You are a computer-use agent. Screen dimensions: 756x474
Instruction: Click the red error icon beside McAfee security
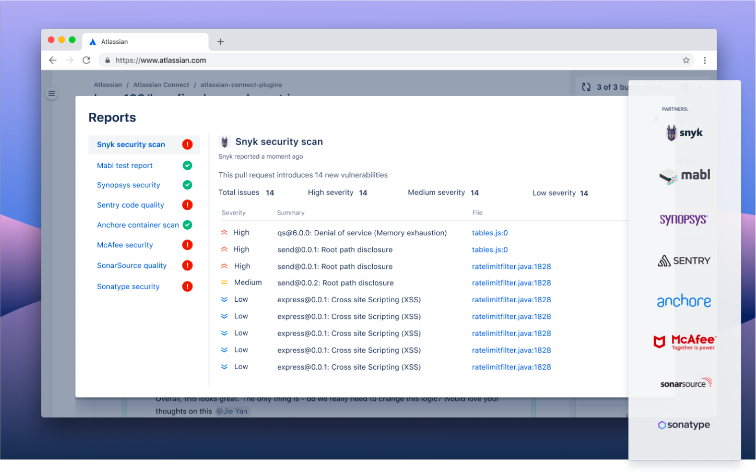187,245
